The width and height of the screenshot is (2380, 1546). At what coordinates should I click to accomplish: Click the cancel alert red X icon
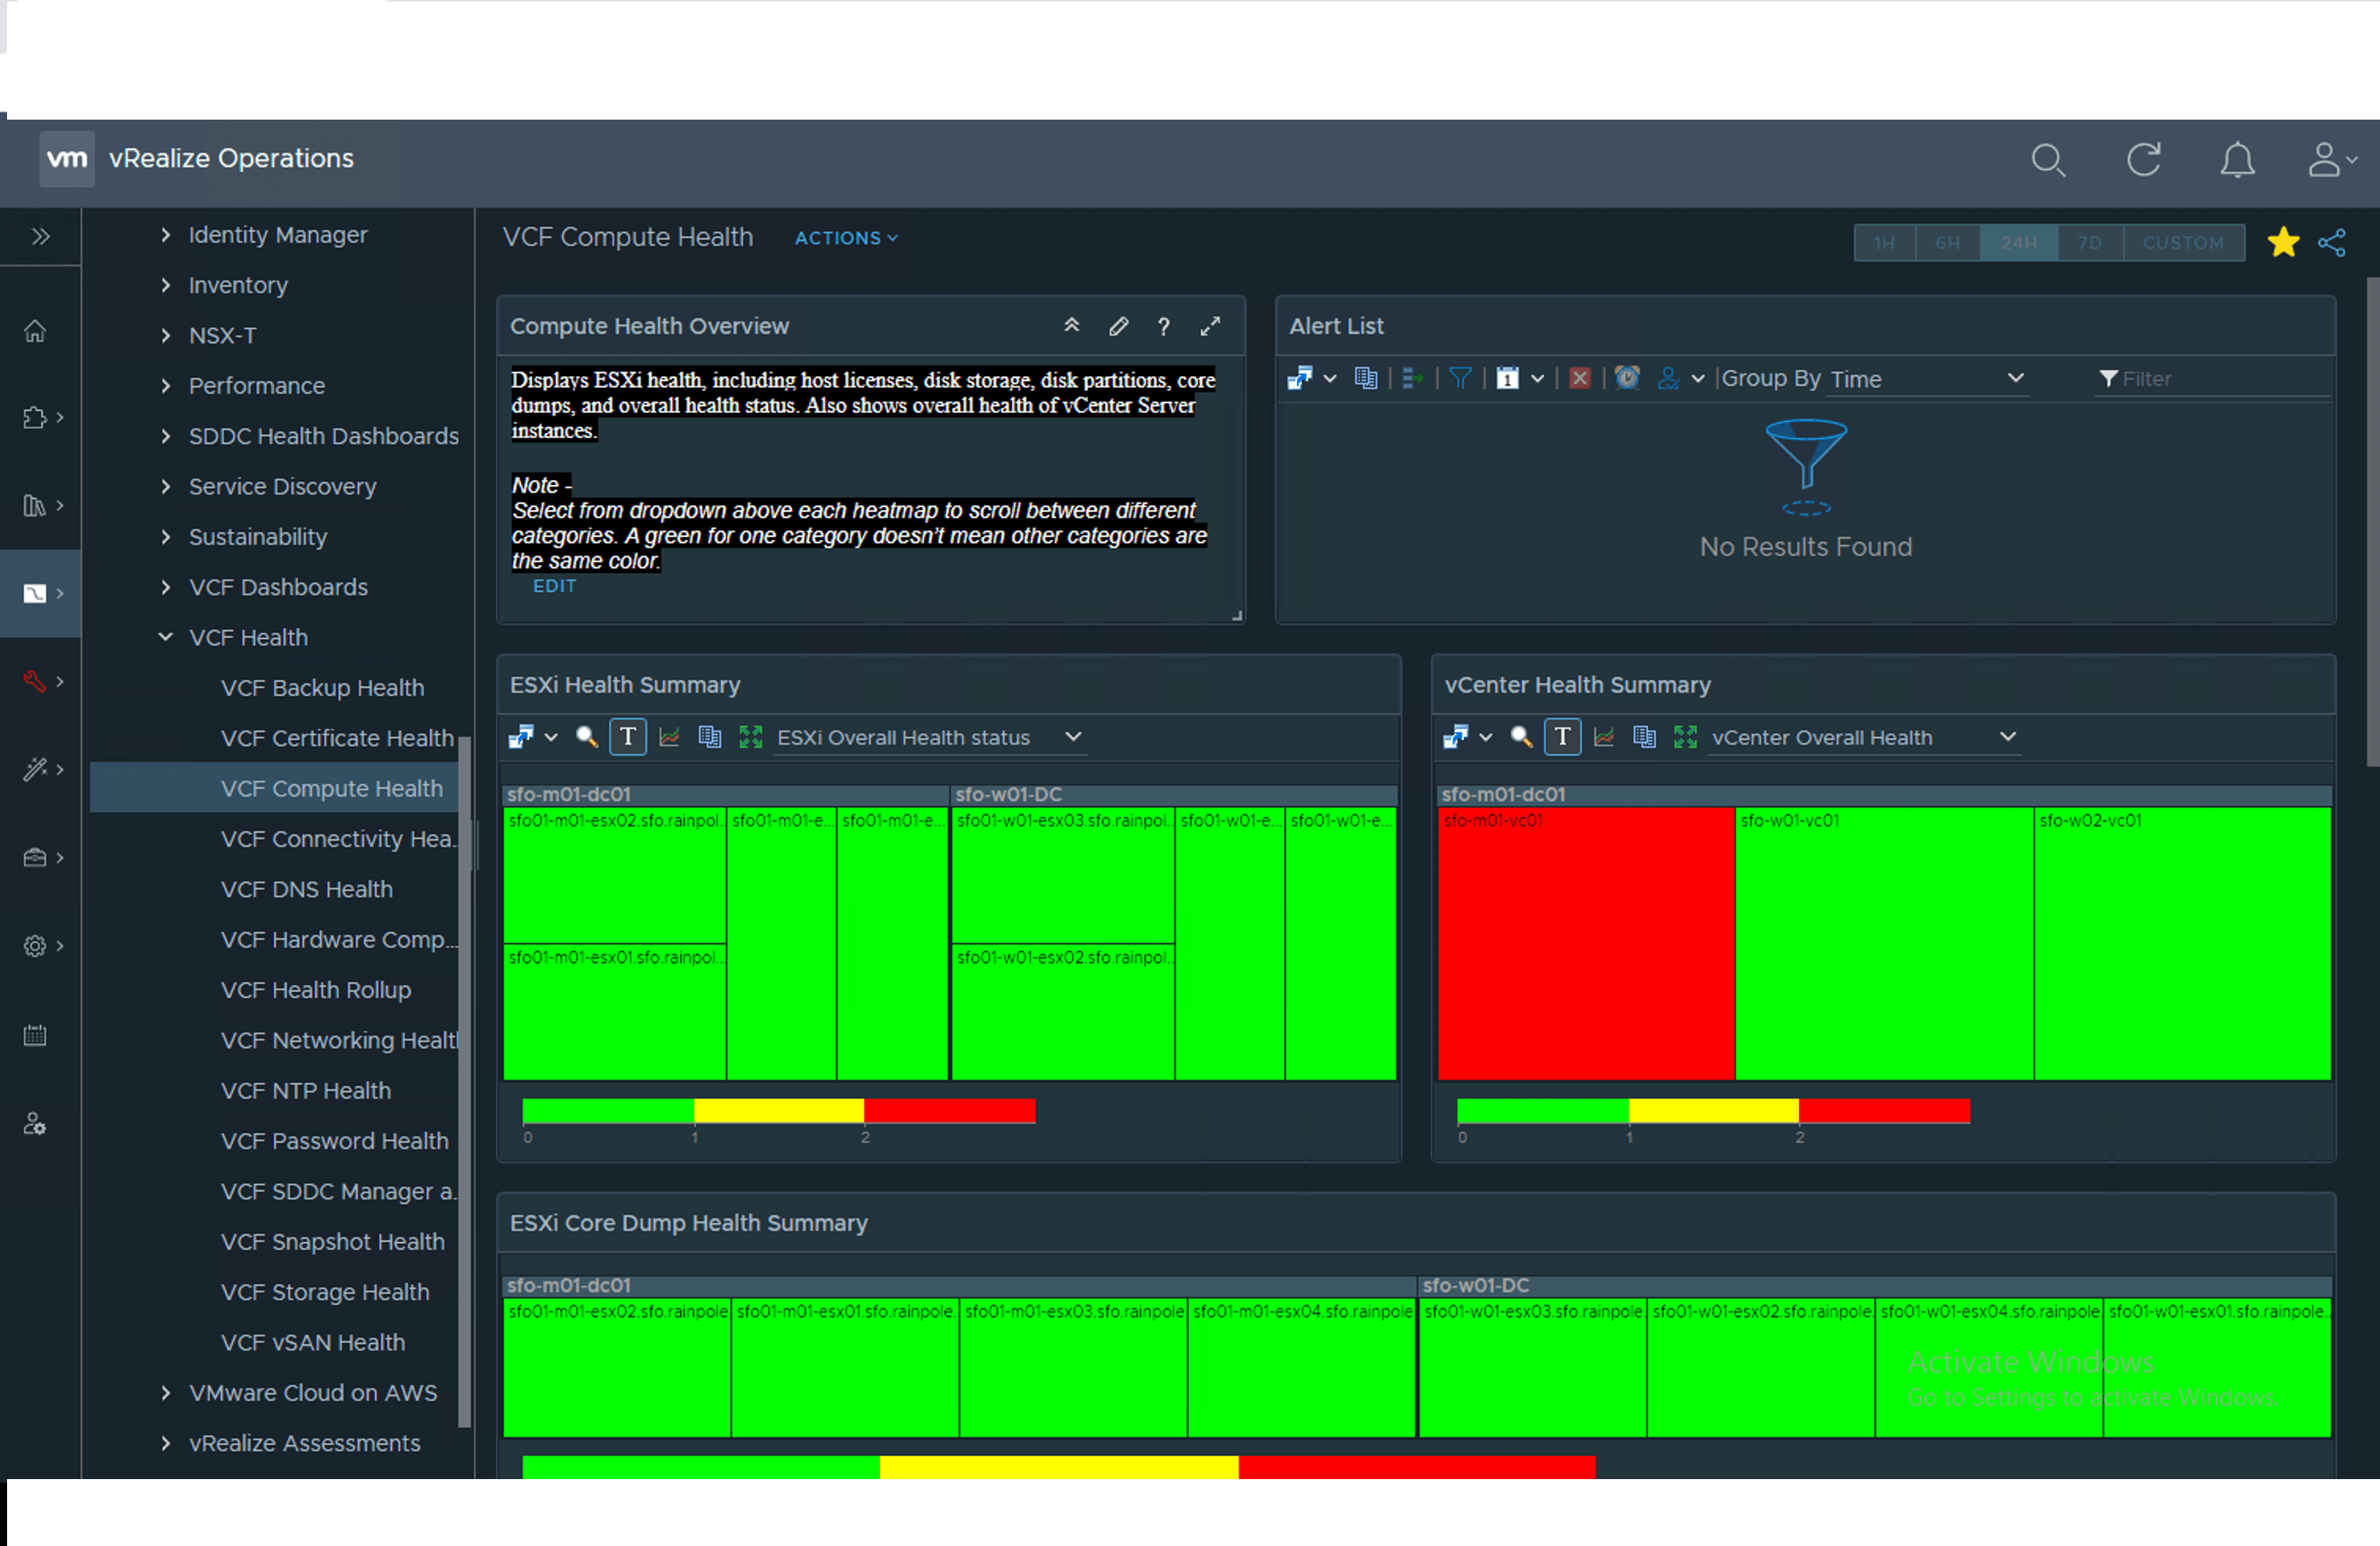[1579, 378]
